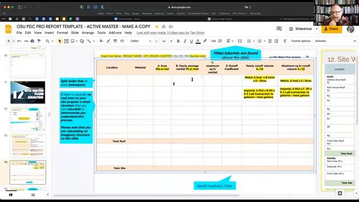
Task: Decrease font size with minus button
Action: tap(157, 41)
